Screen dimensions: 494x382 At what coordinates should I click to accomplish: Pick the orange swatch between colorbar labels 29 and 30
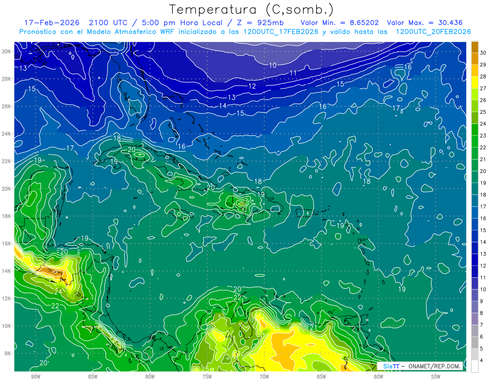tap(475, 59)
